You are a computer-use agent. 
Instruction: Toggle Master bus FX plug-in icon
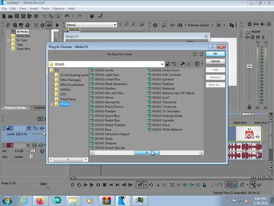[247, 37]
